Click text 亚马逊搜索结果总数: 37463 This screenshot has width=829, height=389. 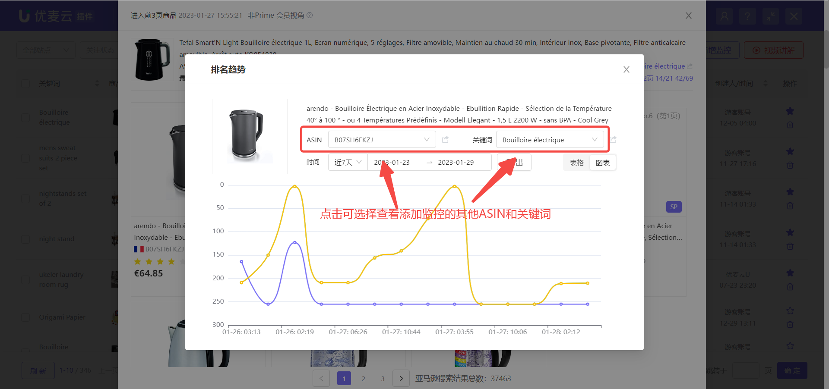click(x=463, y=379)
